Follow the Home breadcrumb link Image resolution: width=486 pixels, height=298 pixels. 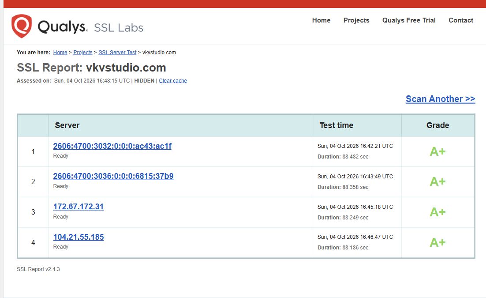click(x=60, y=53)
